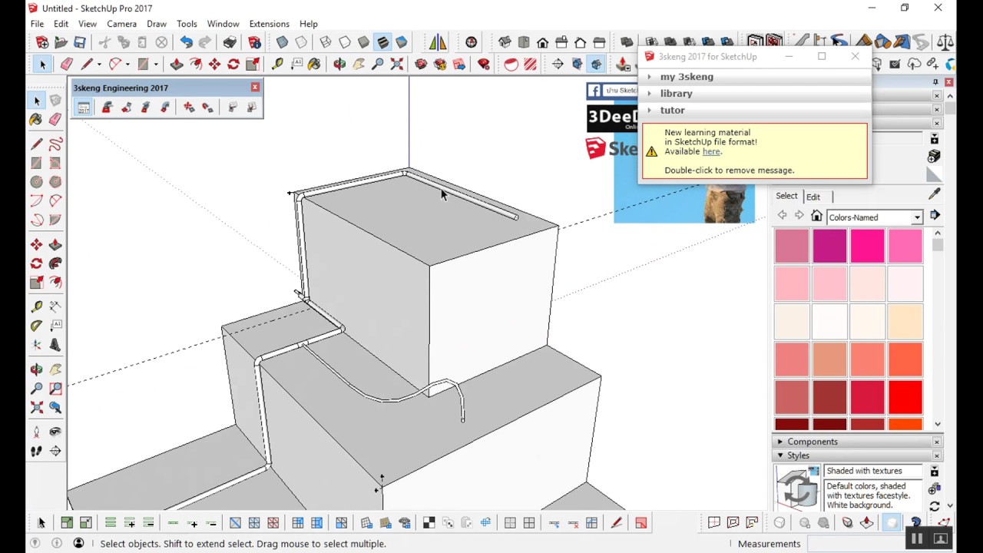
Task: Use the Zoom Window tool
Action: click(x=55, y=389)
